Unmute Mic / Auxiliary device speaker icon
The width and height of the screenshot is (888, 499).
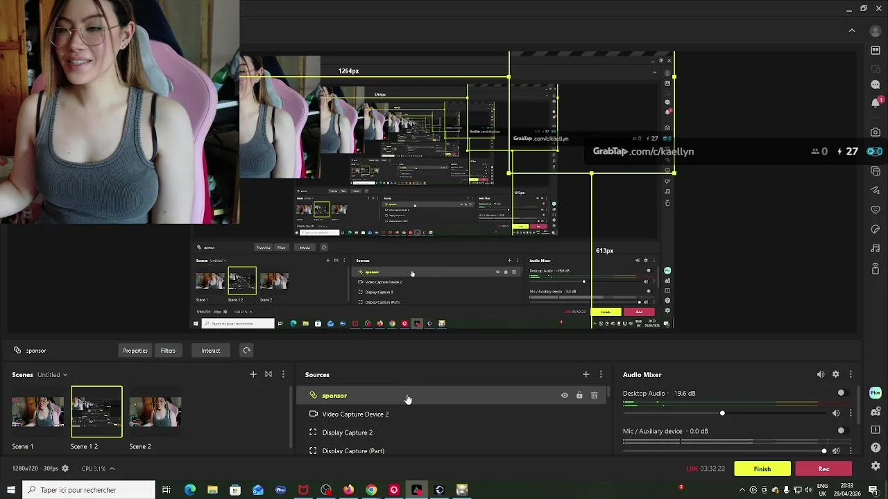coord(836,451)
